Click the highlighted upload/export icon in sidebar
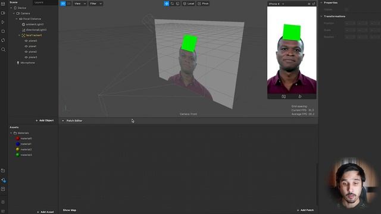This screenshot has height=214, width=381. 3,180
